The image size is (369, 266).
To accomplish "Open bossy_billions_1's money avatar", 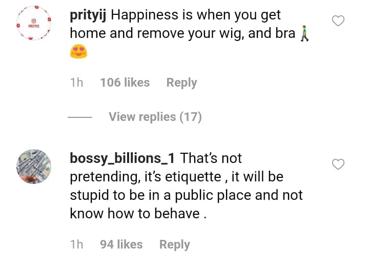I will 34,167.
